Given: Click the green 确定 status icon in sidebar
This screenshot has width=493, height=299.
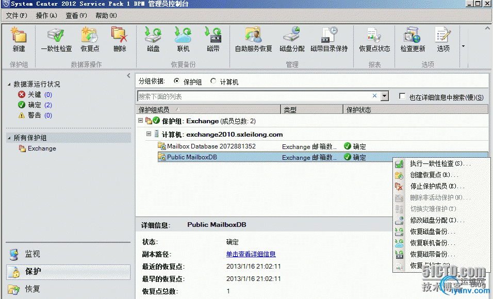Looking at the screenshot, I should pos(21,105).
